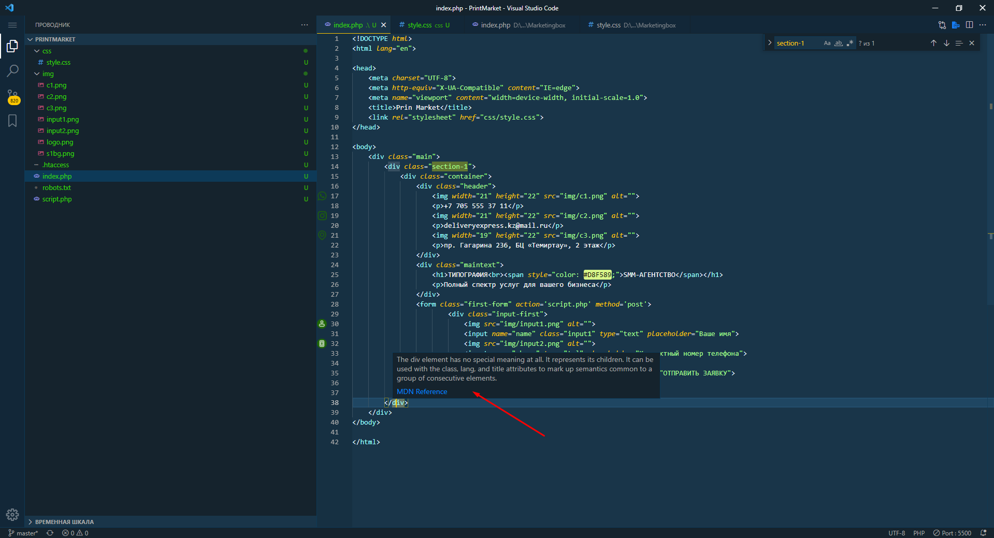Image resolution: width=994 pixels, height=538 pixels.
Task: Click the gutter icon on line 32
Action: pos(322,343)
